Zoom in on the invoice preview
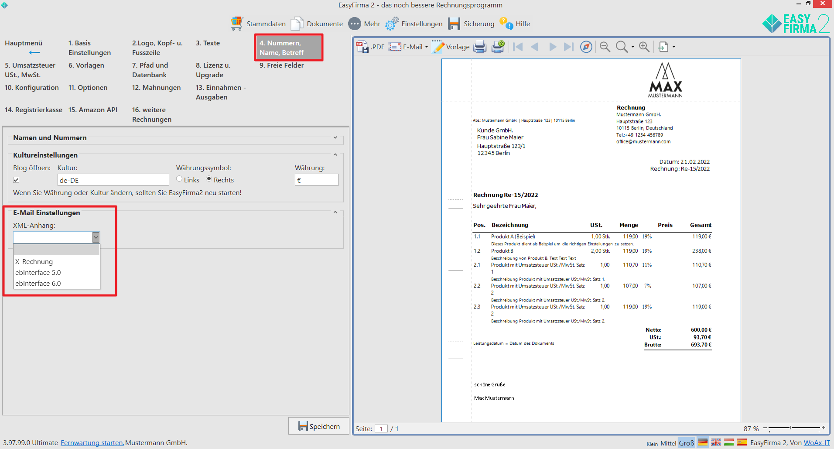This screenshot has height=449, width=834. (x=644, y=47)
